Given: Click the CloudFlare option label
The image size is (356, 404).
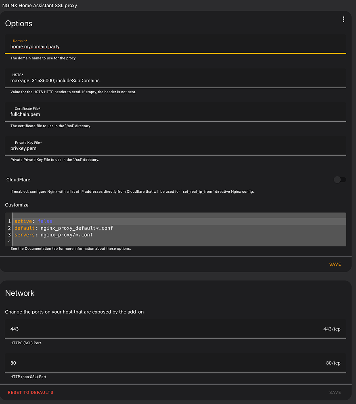Looking at the screenshot, I should 18,180.
